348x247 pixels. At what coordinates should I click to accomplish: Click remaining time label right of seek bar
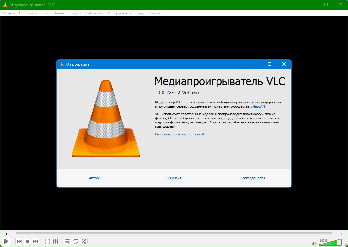coord(341,234)
